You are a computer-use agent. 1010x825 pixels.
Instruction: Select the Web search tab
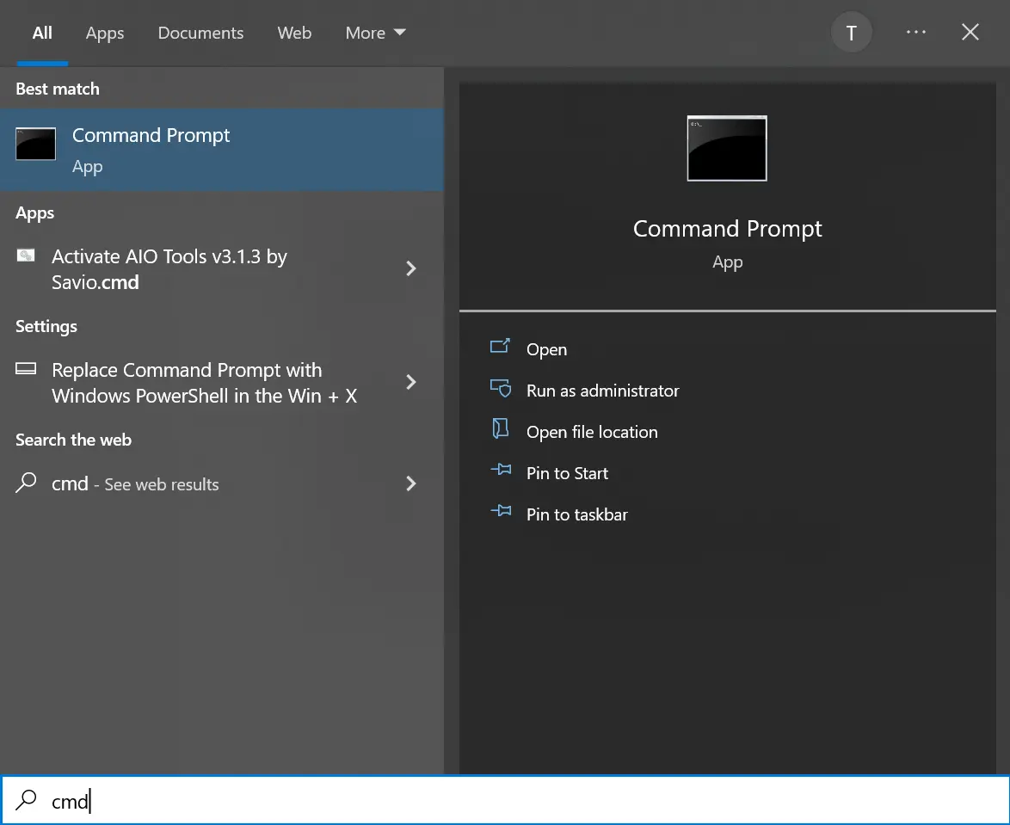(294, 33)
